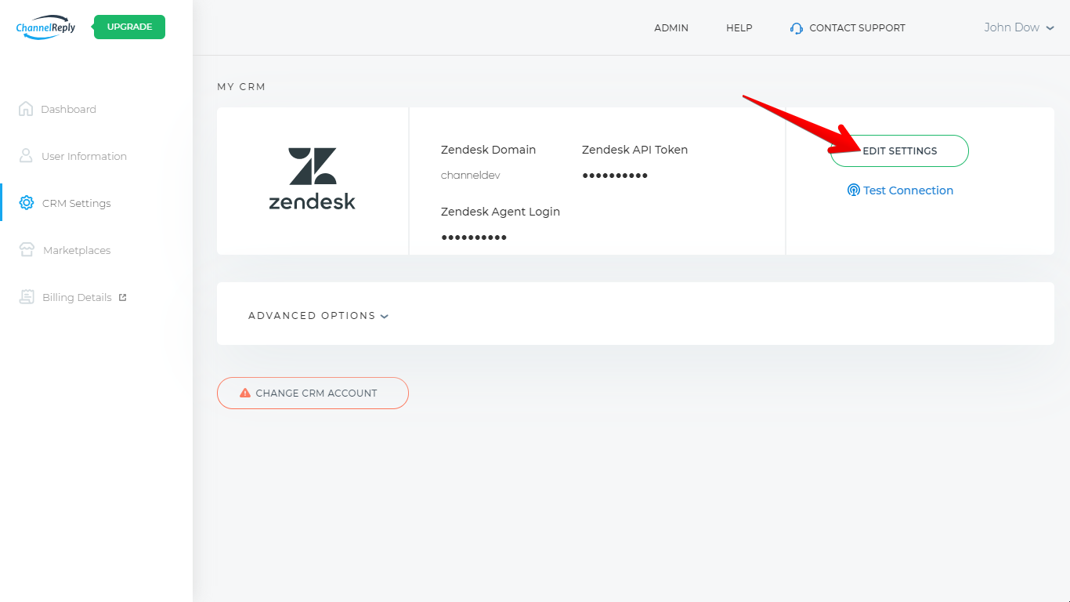Click EDIT SETTINGS button
This screenshot has width=1070, height=602.
click(900, 150)
